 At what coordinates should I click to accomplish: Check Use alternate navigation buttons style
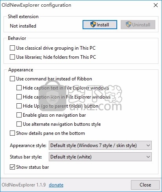coord(19,124)
